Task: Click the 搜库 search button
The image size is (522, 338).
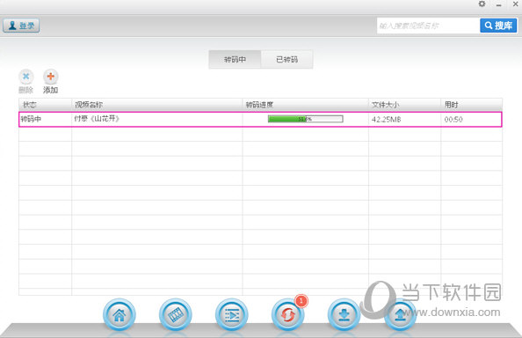Action: (x=498, y=26)
